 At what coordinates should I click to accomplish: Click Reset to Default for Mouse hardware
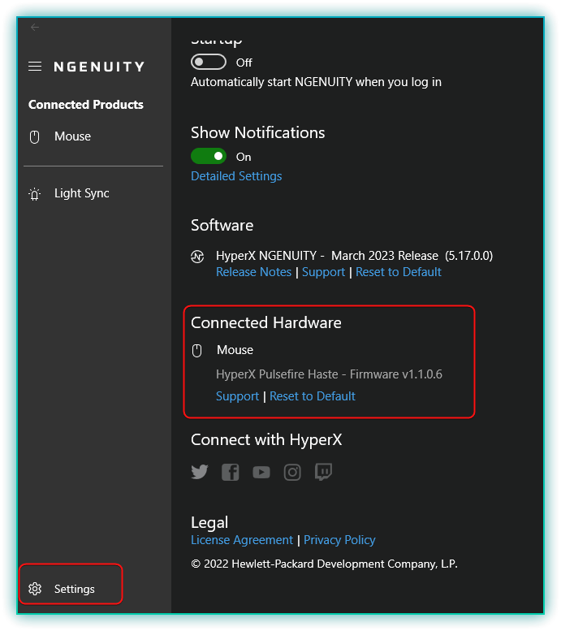[x=313, y=396]
